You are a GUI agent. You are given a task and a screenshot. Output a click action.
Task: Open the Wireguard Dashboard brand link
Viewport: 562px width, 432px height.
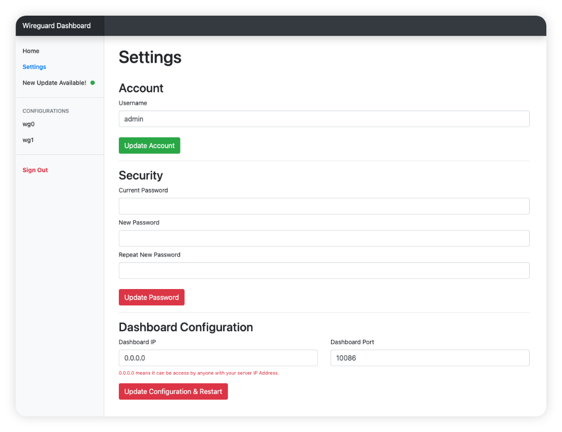click(56, 26)
